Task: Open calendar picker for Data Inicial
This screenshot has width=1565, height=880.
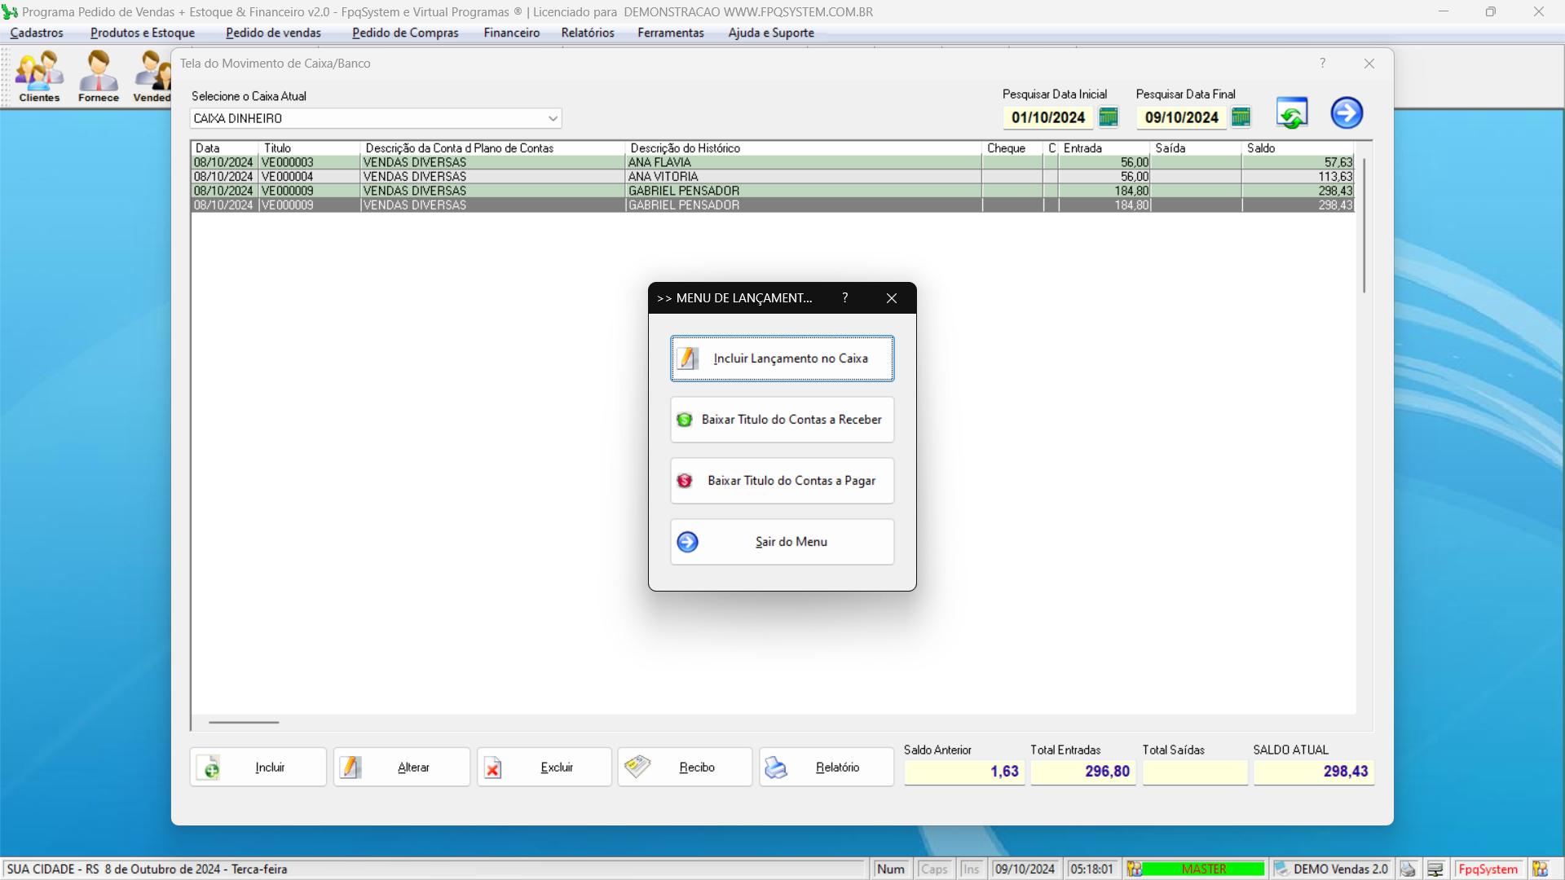Action: click(1109, 117)
